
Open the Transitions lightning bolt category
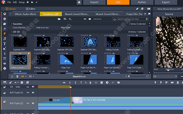(x=5, y=34)
